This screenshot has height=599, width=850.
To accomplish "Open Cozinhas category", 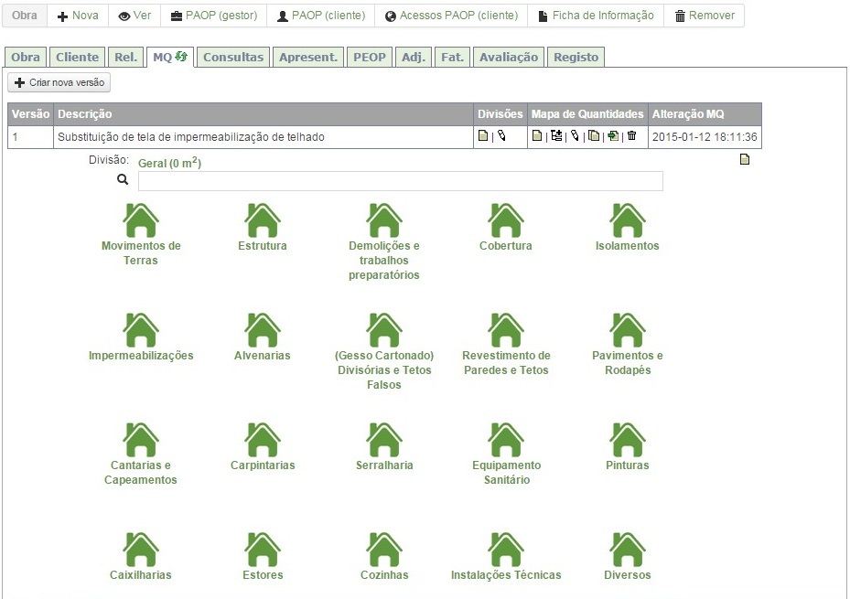I will pos(383,557).
